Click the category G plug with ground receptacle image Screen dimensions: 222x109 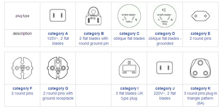pos(58,68)
